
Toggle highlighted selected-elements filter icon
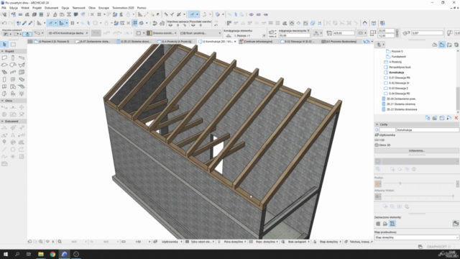coord(392,224)
